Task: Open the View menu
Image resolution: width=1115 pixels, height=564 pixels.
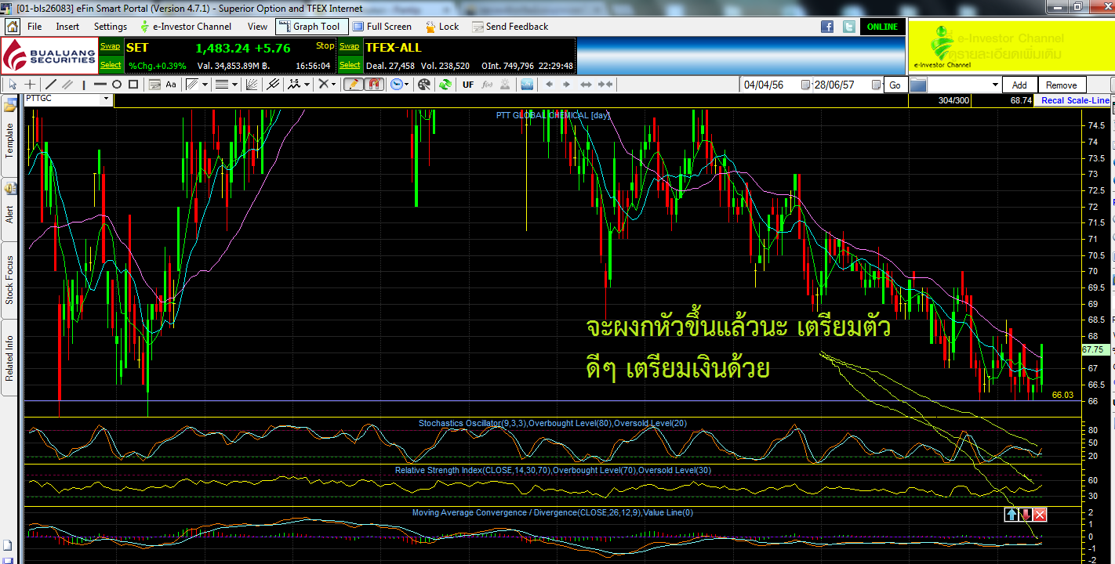Action: pos(257,27)
